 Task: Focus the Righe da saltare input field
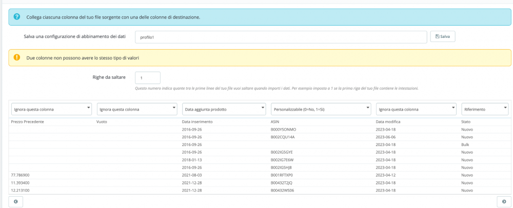click(x=148, y=78)
